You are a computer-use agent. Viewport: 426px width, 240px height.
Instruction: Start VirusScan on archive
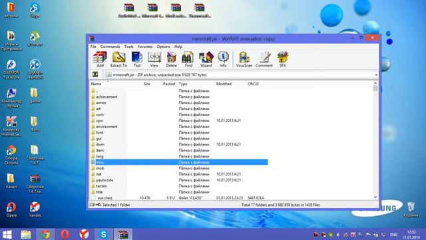click(x=244, y=59)
